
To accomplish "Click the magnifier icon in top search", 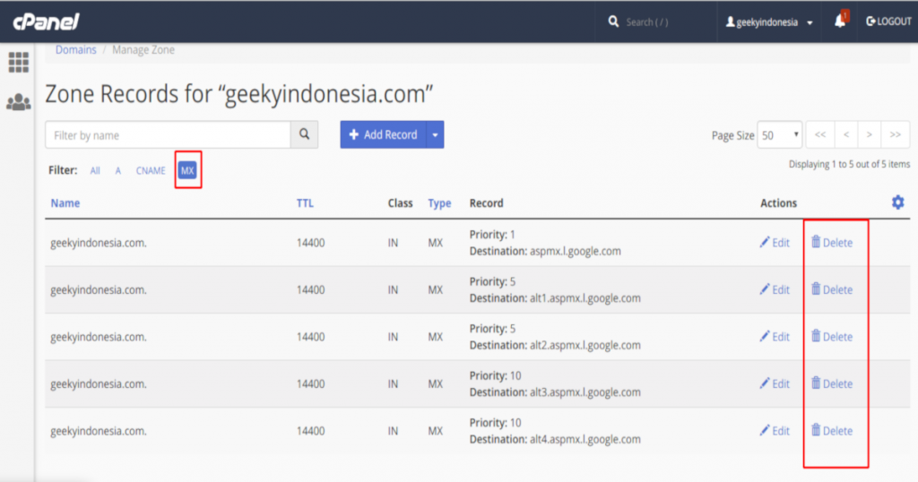I will pyautogui.click(x=613, y=22).
